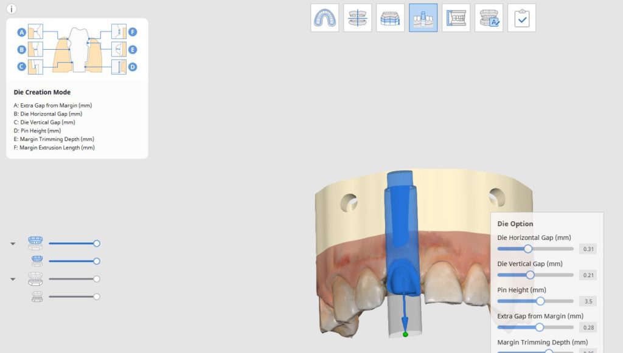Open the arch shape step icon
This screenshot has width=623, height=353.
325,18
